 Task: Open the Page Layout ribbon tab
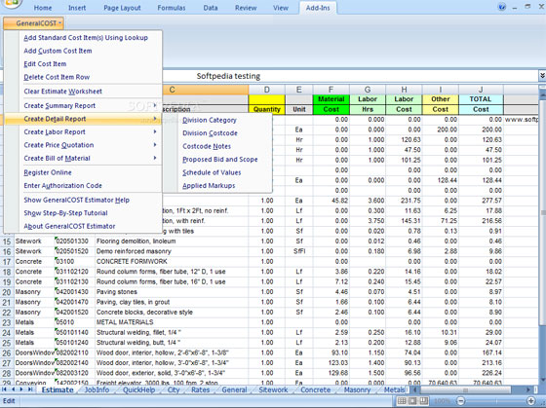pos(122,8)
